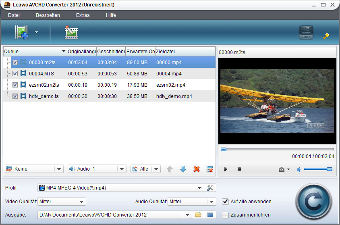Screen dimensions: 340x225
Task: Select the ezsm02.m2ts file row
Action: point(109,85)
